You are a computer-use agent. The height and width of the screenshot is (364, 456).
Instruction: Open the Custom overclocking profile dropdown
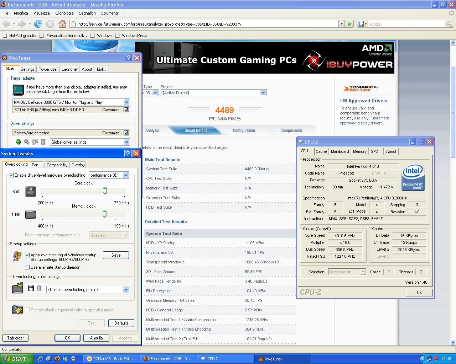[126, 290]
